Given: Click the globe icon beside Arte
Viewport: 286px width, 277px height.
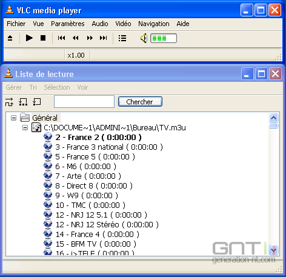Looking at the screenshot, I should point(48,175).
